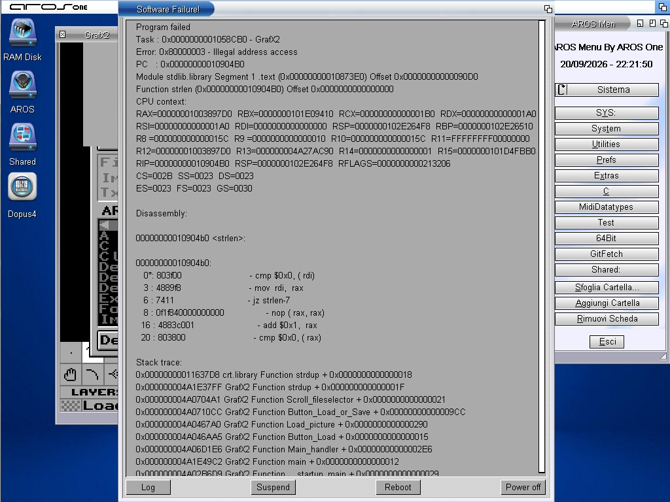Click the 'AROS Menu By AROS One' heading
The image size is (670, 502).
[x=609, y=47]
